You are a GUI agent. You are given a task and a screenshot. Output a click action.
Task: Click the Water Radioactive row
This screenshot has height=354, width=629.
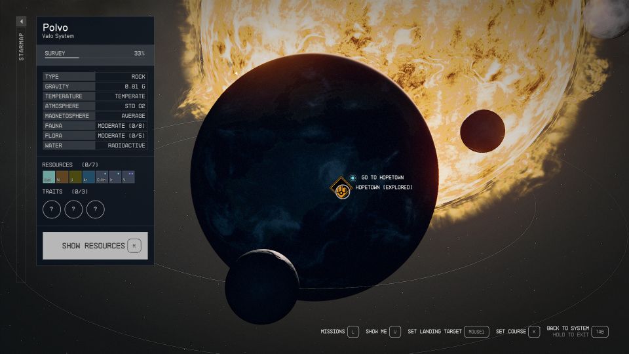[95, 146]
